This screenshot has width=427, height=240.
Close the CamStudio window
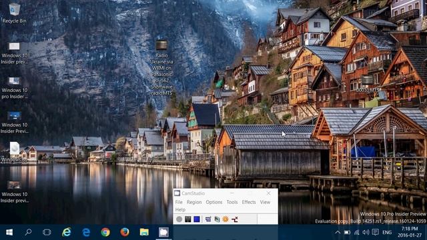point(268,193)
